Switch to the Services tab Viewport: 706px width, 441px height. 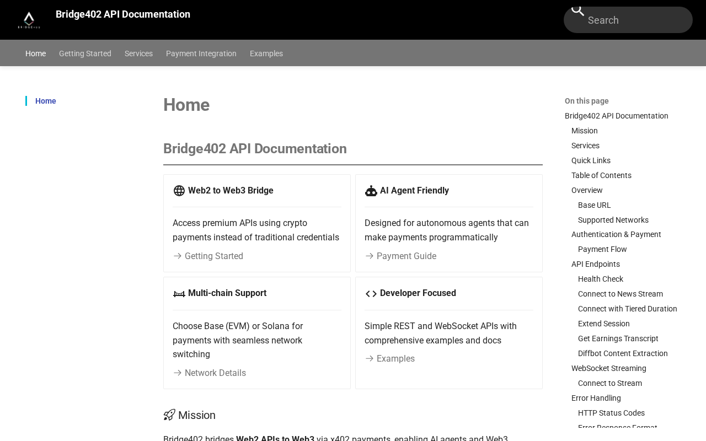[138, 53]
